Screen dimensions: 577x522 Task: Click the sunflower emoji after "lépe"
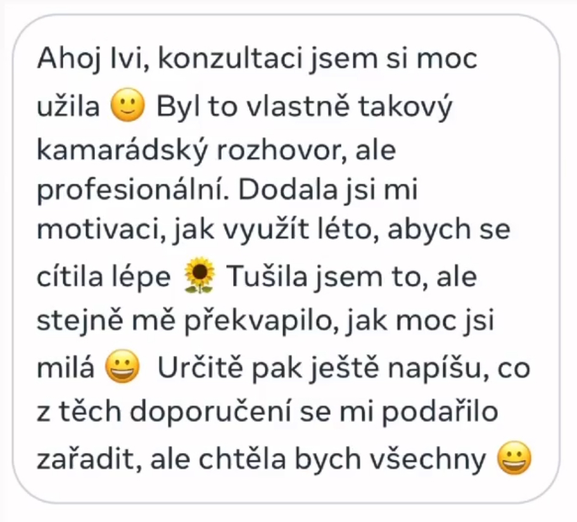199,275
